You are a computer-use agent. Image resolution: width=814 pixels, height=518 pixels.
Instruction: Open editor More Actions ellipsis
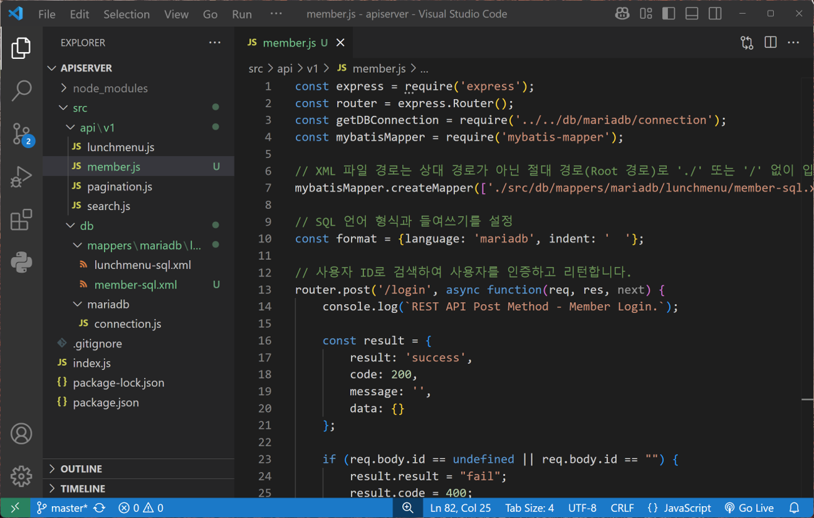[x=793, y=43]
